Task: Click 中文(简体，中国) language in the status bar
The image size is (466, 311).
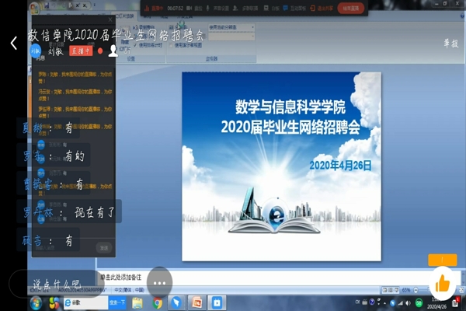Action: click(130, 290)
